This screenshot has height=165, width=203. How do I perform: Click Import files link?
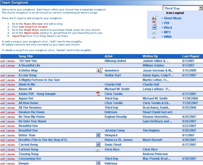(x=19, y=36)
